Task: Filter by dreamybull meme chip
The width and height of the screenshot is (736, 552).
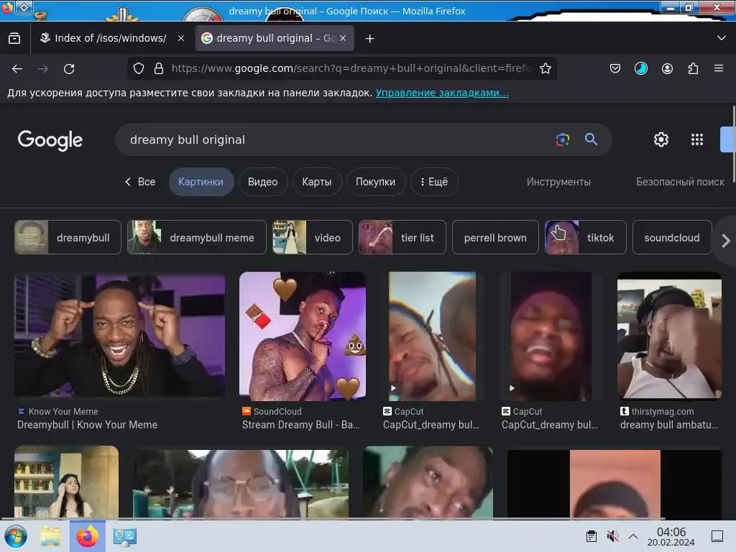Action: [x=197, y=237]
